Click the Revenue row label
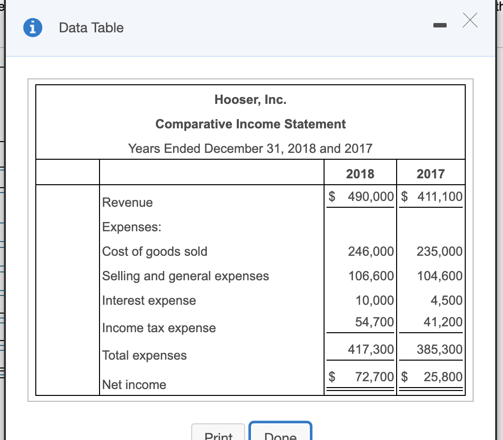This screenshot has width=503, height=440. 127,203
